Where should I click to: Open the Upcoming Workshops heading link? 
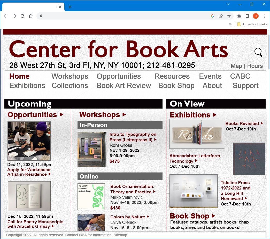(103, 115)
